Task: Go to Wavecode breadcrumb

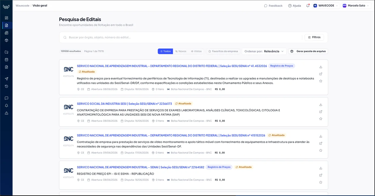Action: point(22,6)
